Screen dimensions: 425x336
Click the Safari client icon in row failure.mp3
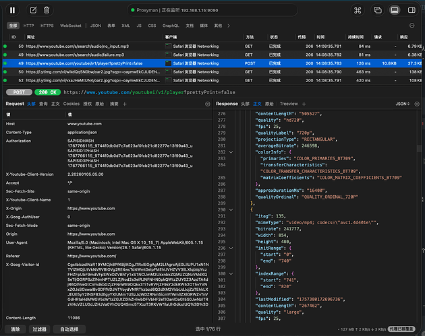click(169, 55)
